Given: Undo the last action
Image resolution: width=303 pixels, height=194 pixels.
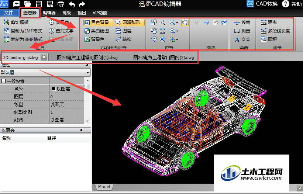Looking at the screenshot, I should [72, 4].
